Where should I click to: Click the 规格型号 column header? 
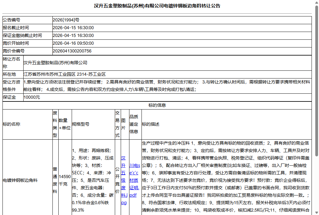point(93,124)
